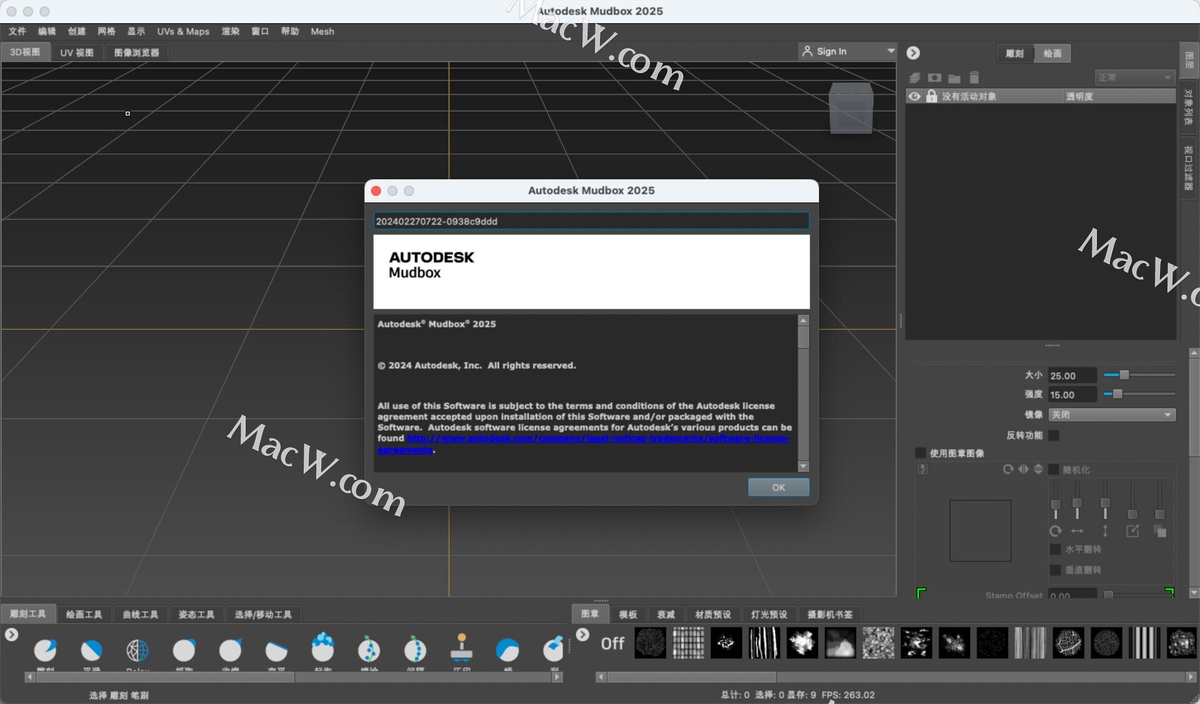Open the 镜像 dropdown set to 关闭
1200x704 pixels.
pos(1112,415)
